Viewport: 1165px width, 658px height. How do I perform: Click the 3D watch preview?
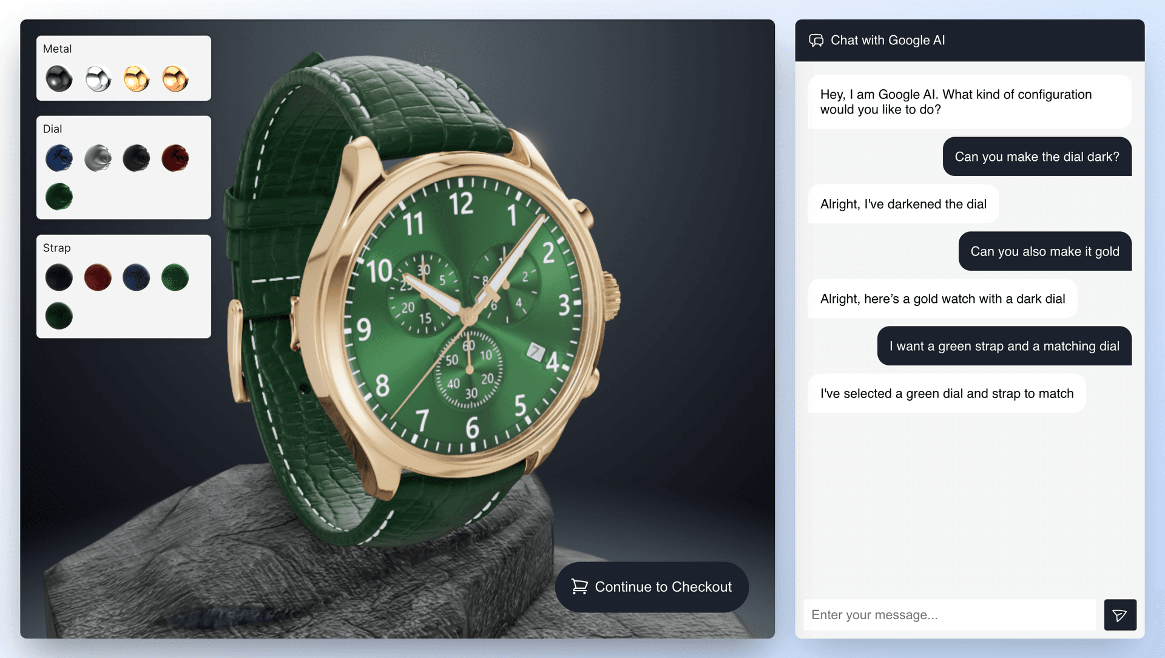425,304
